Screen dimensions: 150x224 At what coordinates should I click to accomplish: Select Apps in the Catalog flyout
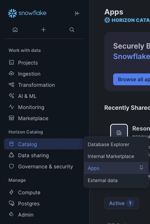click(116, 168)
